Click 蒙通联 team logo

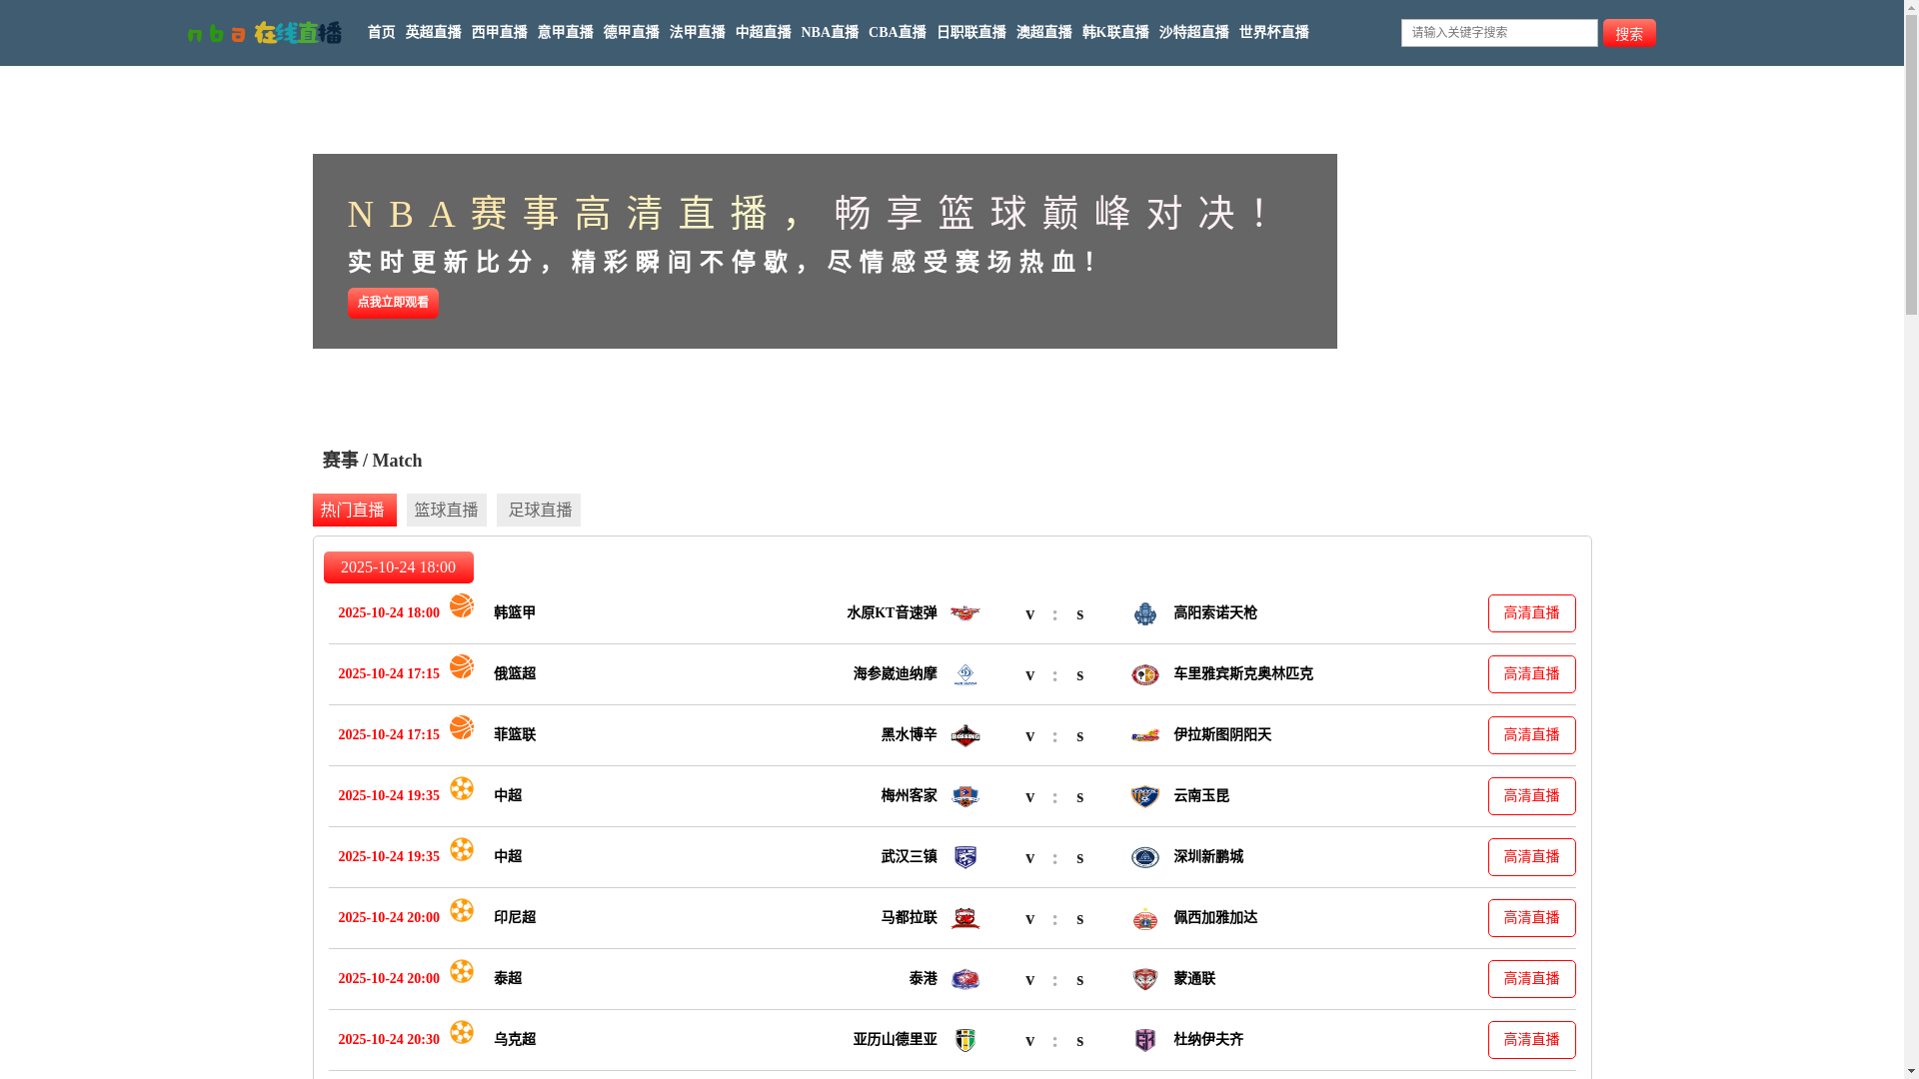(1144, 979)
